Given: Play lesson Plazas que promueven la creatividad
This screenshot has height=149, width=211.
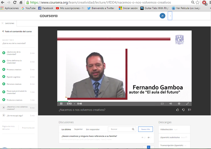Looking at the screenshot, I should 18,92.
